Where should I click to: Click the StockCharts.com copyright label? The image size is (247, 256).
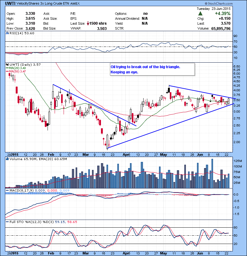coord(219,3)
